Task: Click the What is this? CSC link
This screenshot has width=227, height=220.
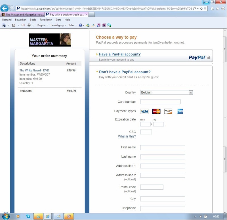Action: pyautogui.click(x=127, y=136)
